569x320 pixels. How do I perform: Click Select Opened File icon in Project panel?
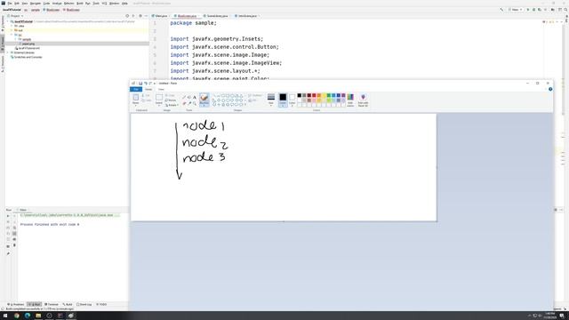[127, 16]
